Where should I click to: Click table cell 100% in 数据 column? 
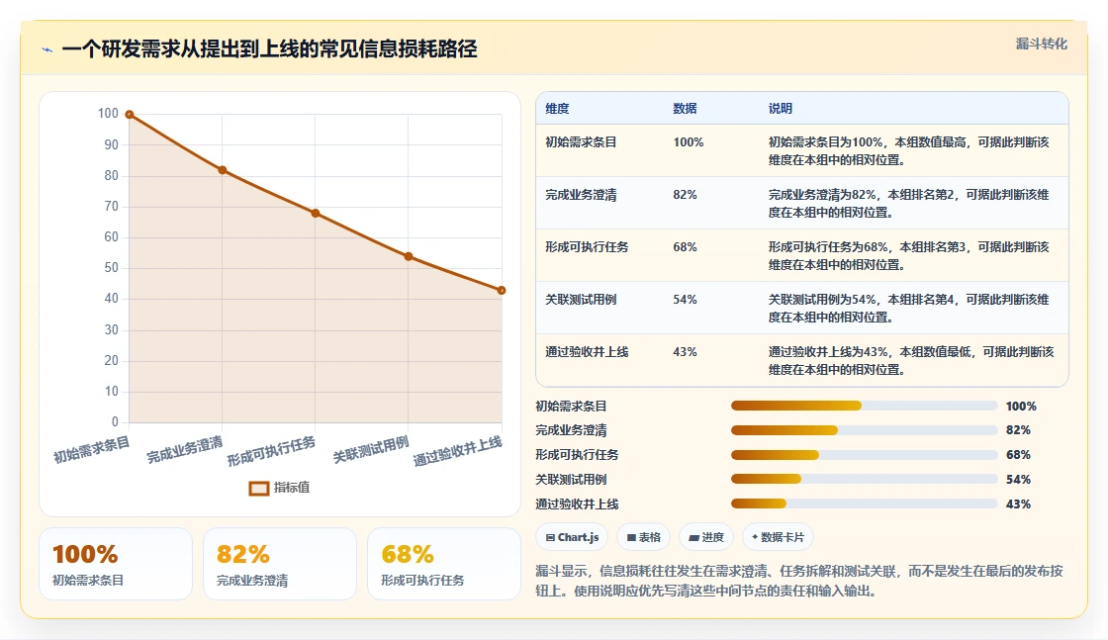click(x=689, y=142)
